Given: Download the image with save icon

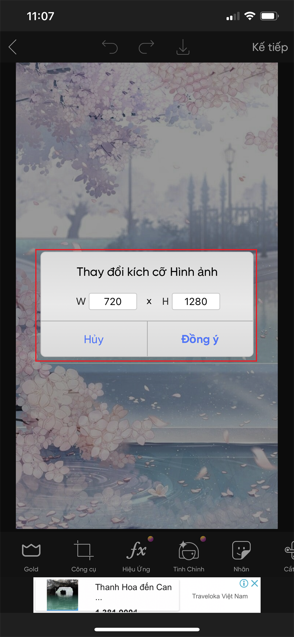Looking at the screenshot, I should click(x=183, y=47).
